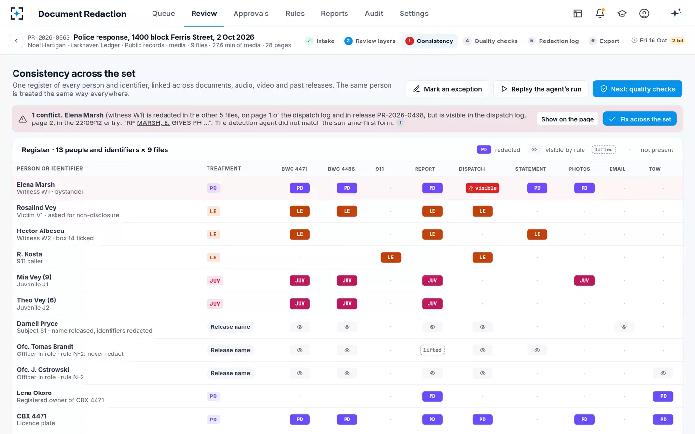This screenshot has height=434, width=695.
Task: Open LE treatment chip for Rosalind Vey
Action: click(x=213, y=211)
